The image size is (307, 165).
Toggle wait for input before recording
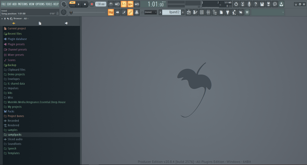tap(117, 4)
